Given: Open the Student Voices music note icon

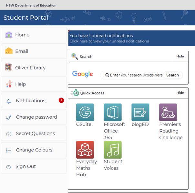Looking at the screenshot, I should click(113, 150).
